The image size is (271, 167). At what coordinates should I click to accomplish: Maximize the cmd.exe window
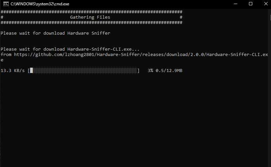[250, 4]
